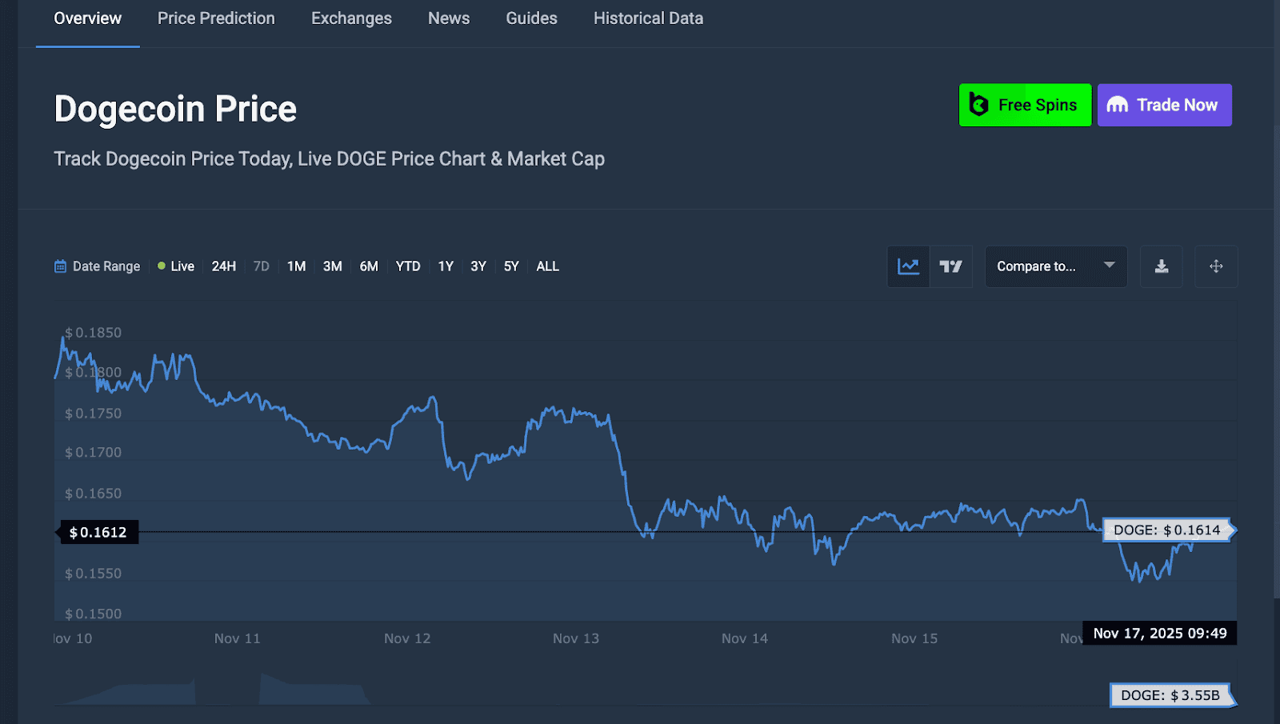Screen dimensions: 1280x724
Task: Click the DOGE $3.55B volume label
Action: 1170,695
